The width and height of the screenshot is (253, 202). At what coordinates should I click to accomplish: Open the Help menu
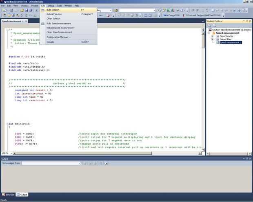point(77,6)
